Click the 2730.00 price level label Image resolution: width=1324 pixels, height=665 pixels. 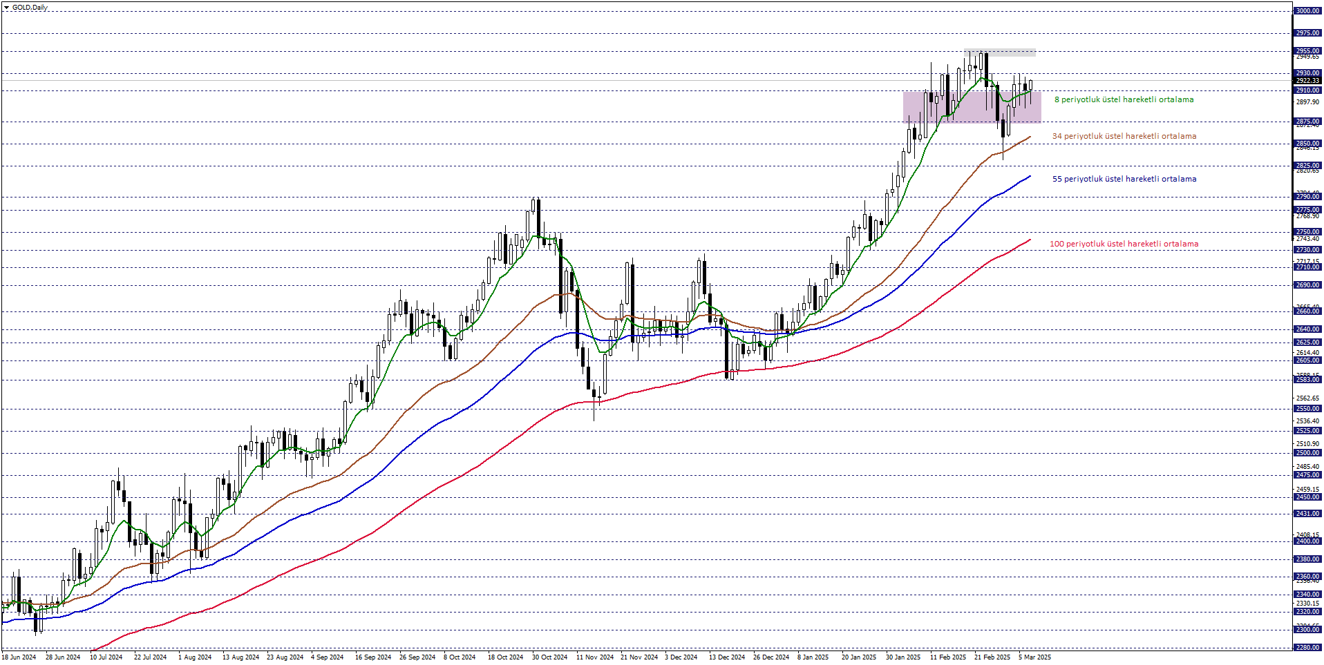pyautogui.click(x=1307, y=250)
